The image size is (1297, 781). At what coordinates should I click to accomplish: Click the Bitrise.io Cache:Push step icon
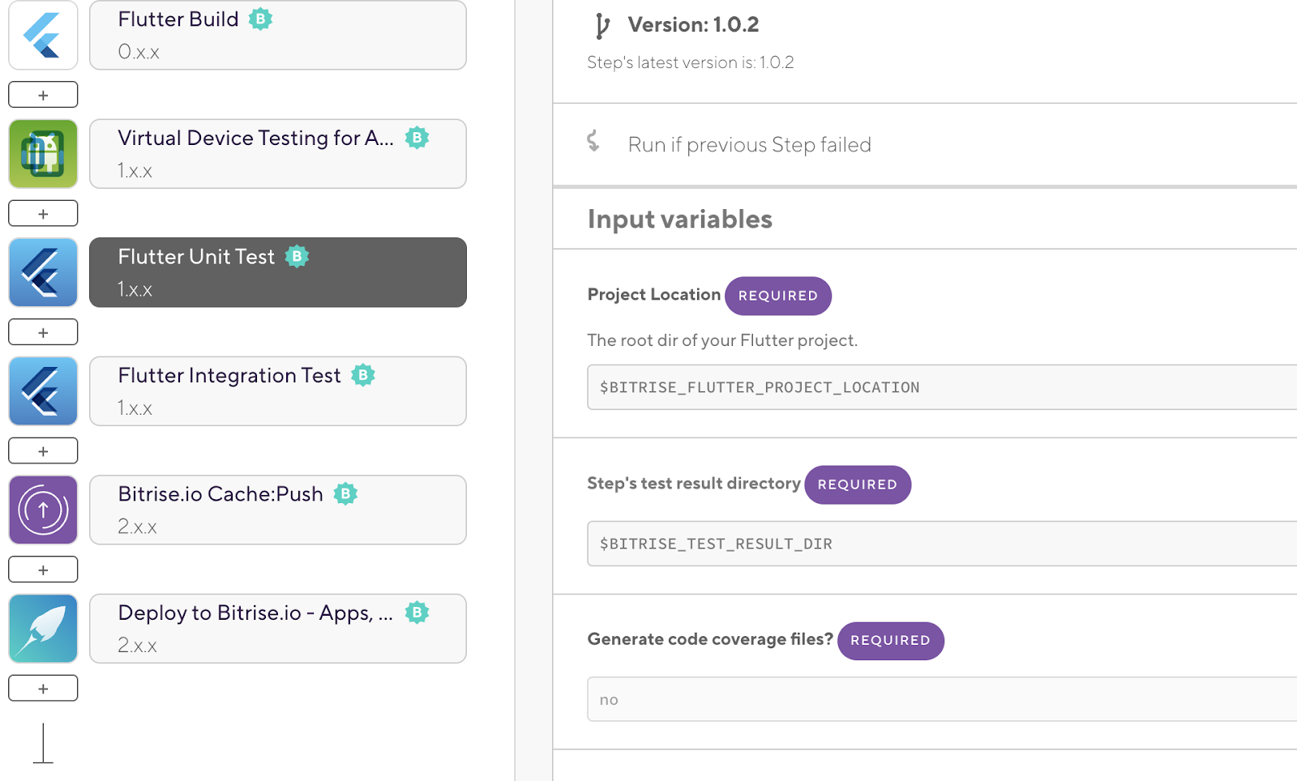[x=43, y=510]
